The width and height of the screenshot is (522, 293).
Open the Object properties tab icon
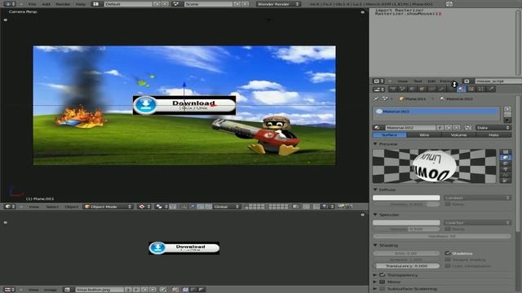point(422,89)
